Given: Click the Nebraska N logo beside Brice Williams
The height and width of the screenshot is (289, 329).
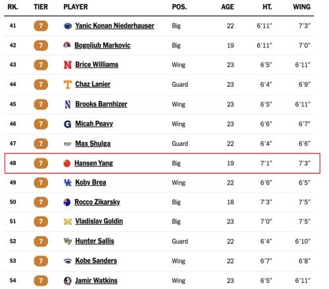Looking at the screenshot, I should (68, 65).
